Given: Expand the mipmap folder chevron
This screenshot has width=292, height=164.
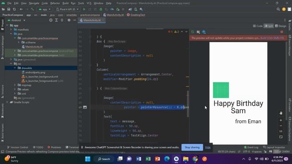Looking at the screenshot, I should [15, 85].
